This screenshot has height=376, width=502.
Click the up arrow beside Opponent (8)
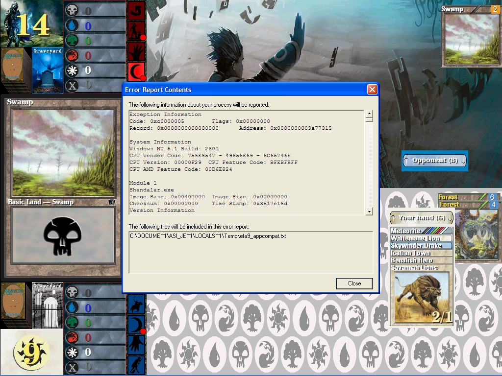[x=406, y=161]
